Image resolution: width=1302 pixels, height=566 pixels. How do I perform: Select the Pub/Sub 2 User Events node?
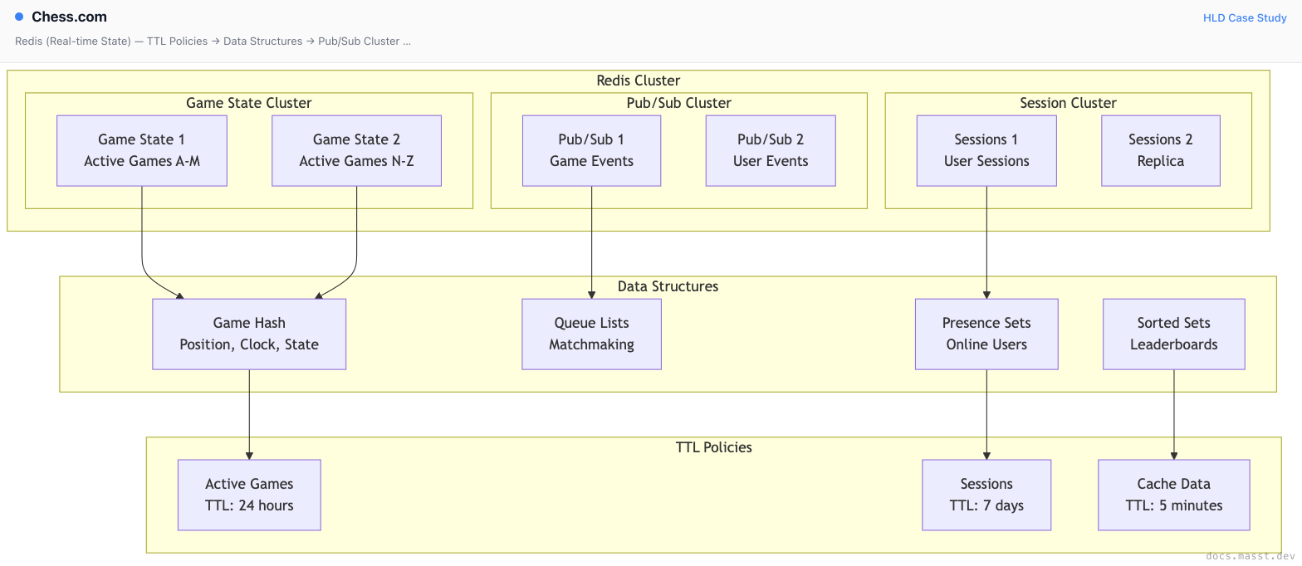[771, 150]
